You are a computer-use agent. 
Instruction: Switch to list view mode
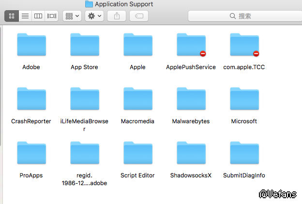[25, 16]
